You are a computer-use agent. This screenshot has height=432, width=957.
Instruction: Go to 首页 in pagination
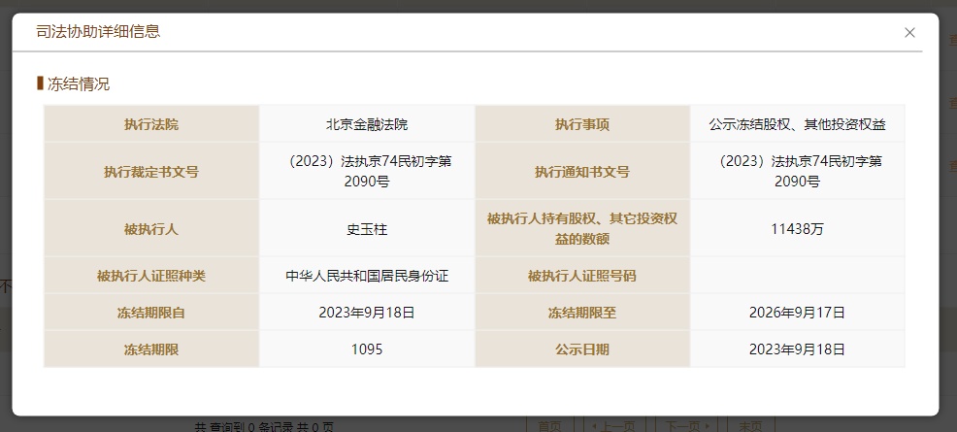(x=549, y=425)
